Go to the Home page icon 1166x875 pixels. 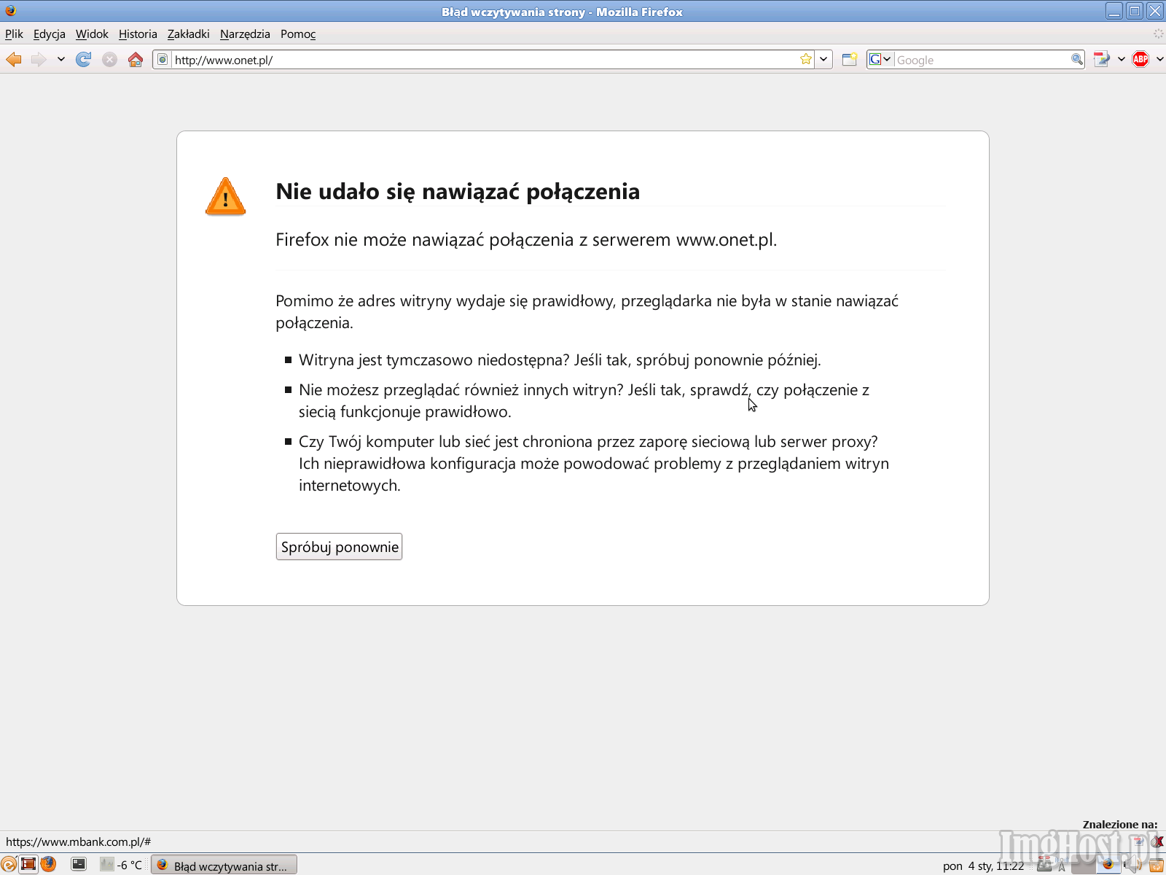[x=136, y=60]
